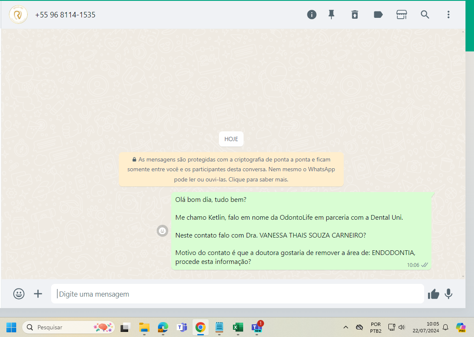The width and height of the screenshot is (474, 337).
Task: Search within the conversation
Action: (425, 14)
